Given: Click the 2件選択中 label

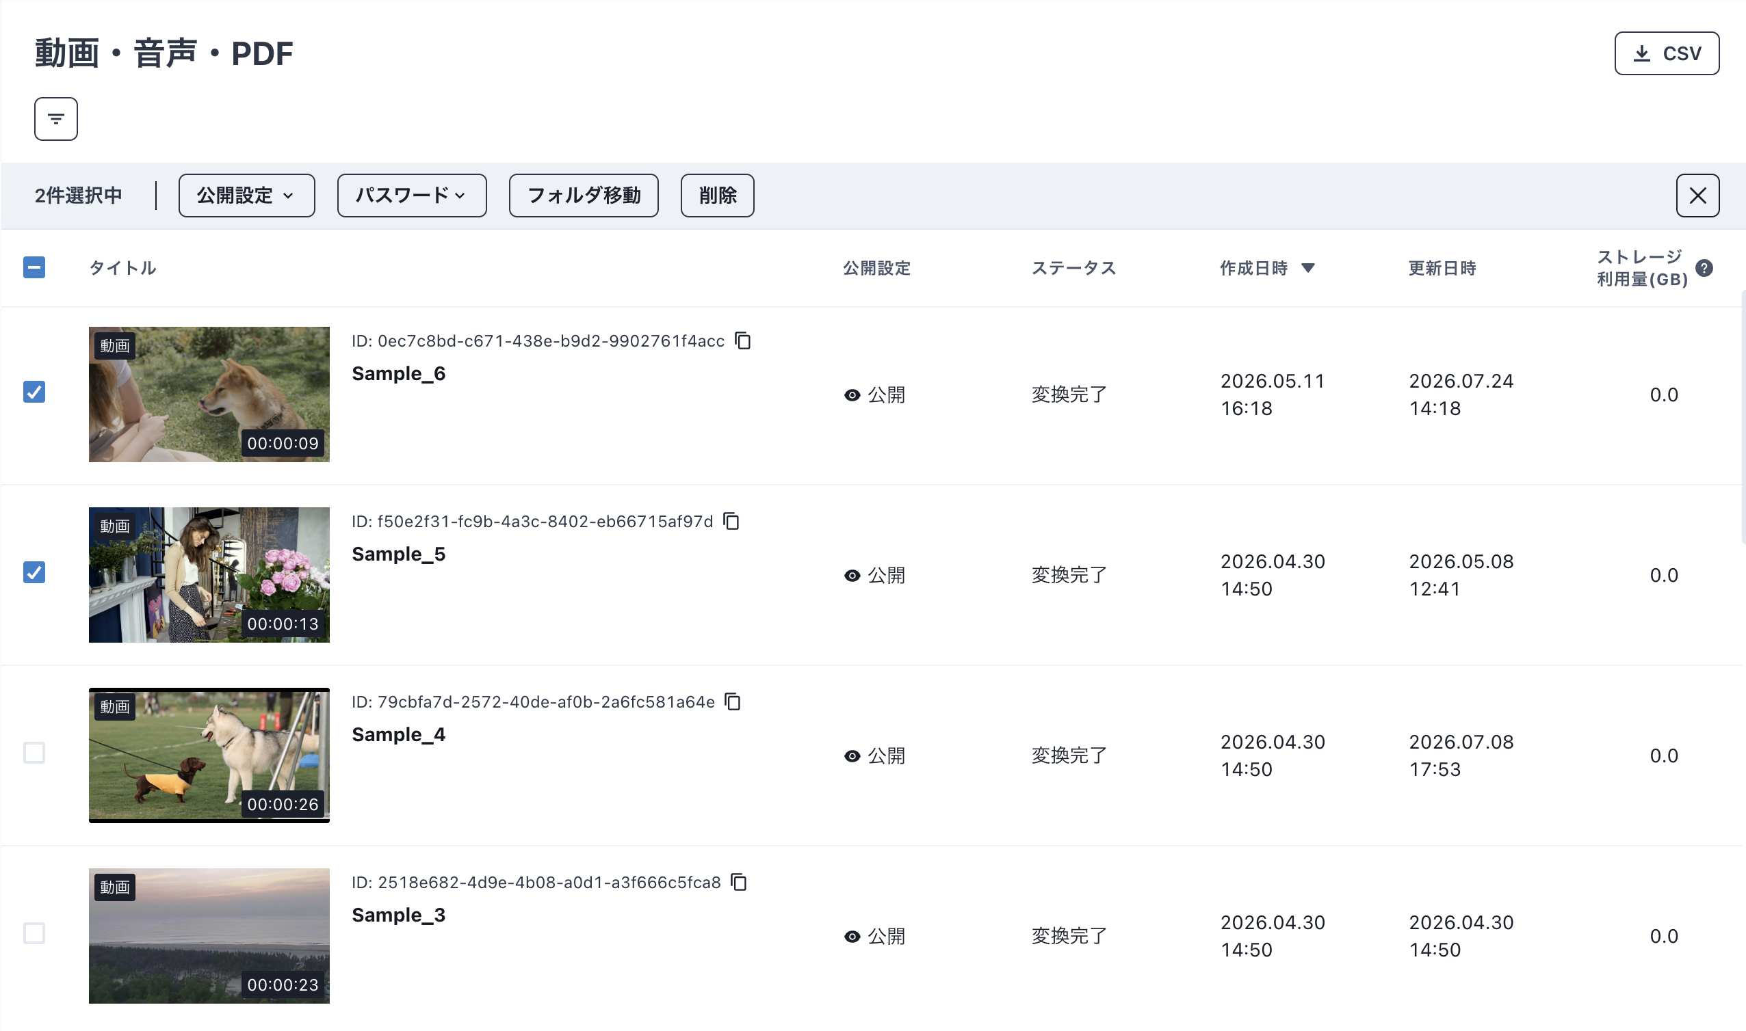Looking at the screenshot, I should [x=79, y=196].
